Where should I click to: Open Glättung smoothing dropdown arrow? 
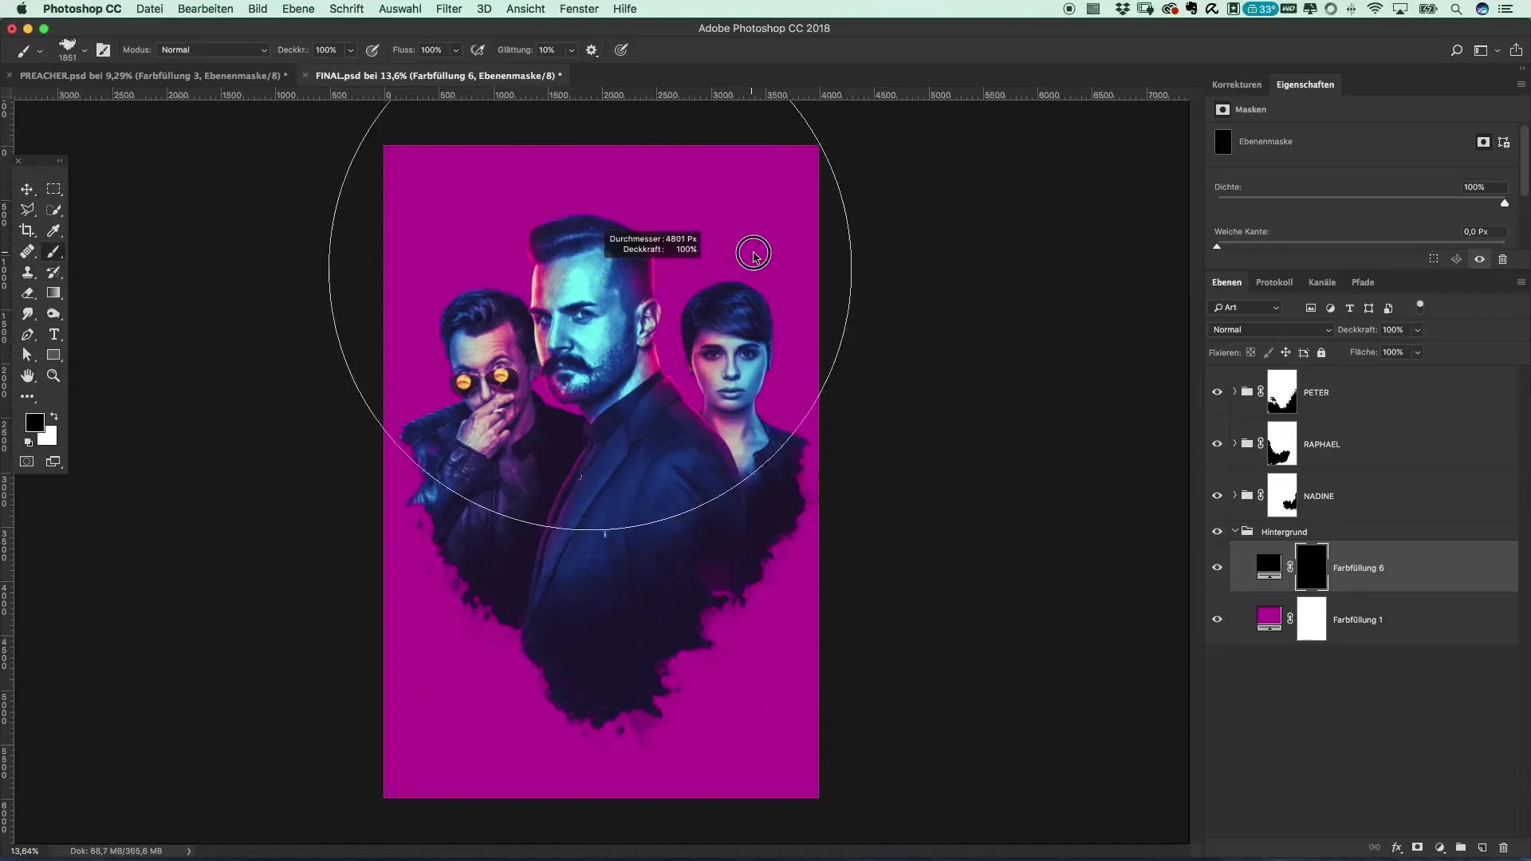tap(571, 49)
